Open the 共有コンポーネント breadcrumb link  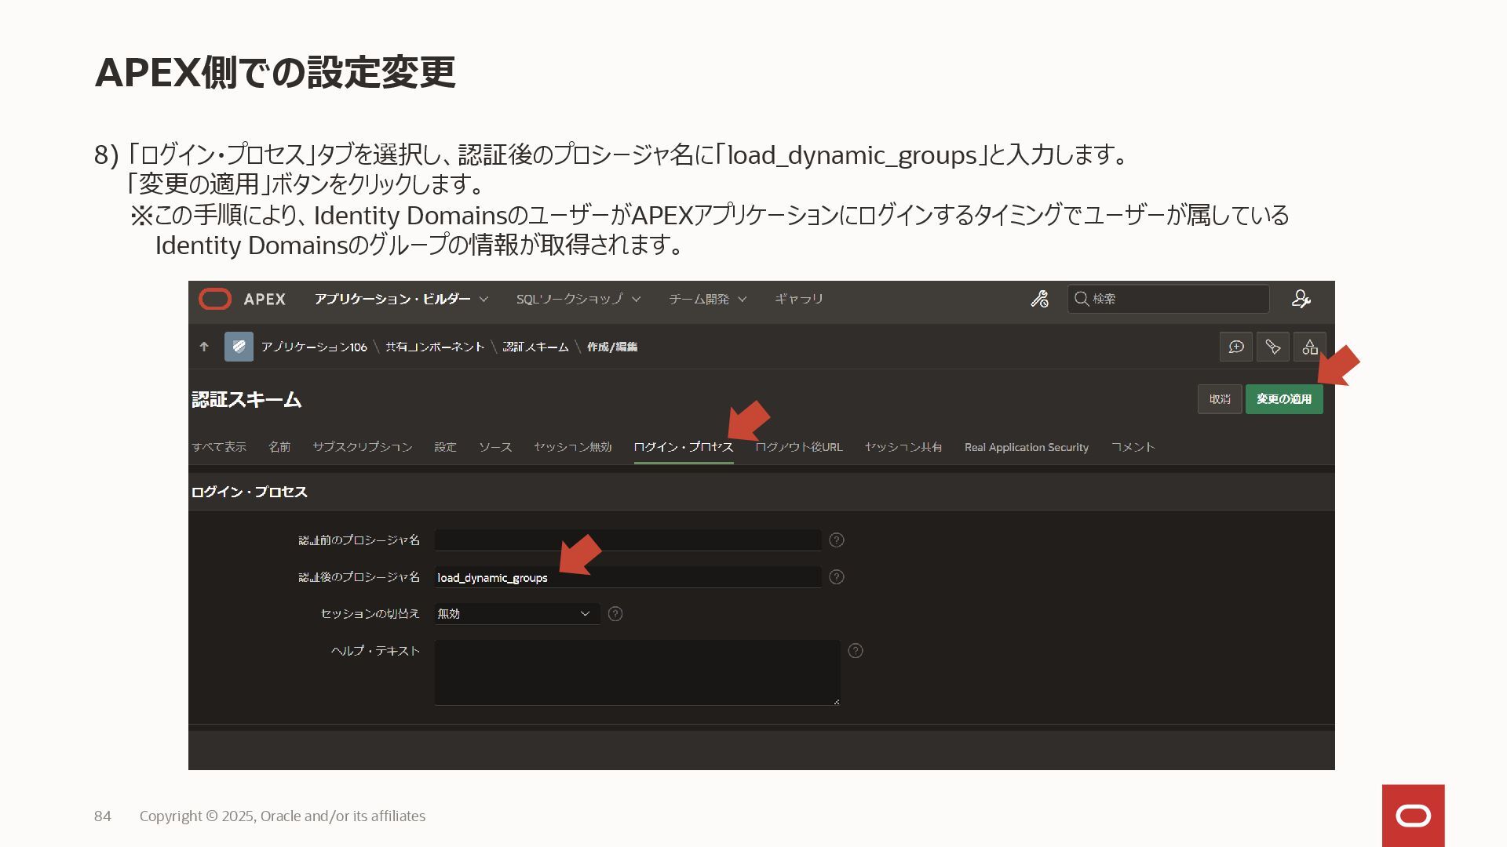click(435, 347)
